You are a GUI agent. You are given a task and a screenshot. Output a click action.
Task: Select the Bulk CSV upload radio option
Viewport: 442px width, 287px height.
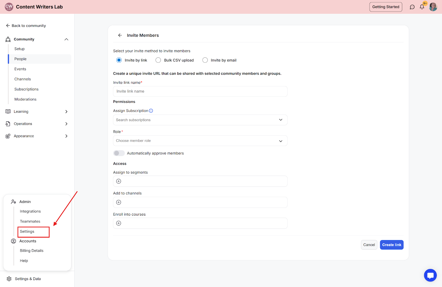[158, 60]
